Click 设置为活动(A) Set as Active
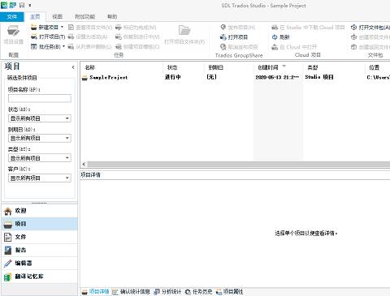 [x=88, y=36]
